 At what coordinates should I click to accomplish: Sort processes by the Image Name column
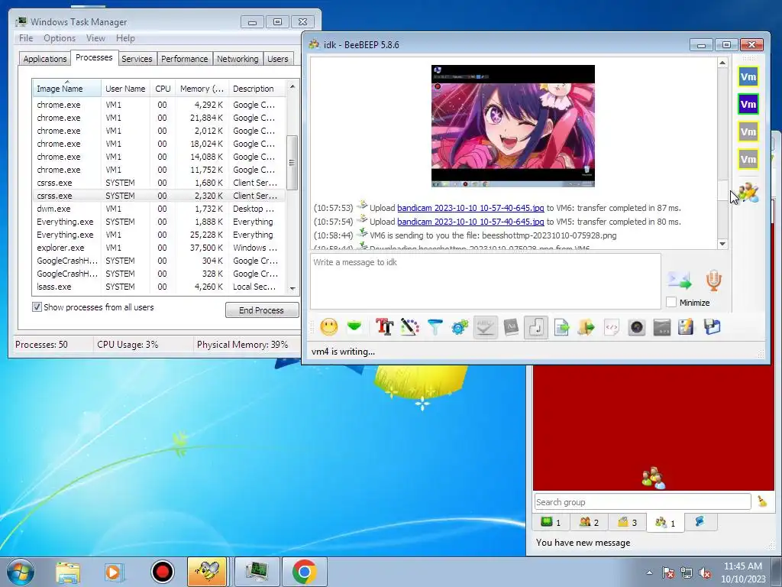pos(67,89)
